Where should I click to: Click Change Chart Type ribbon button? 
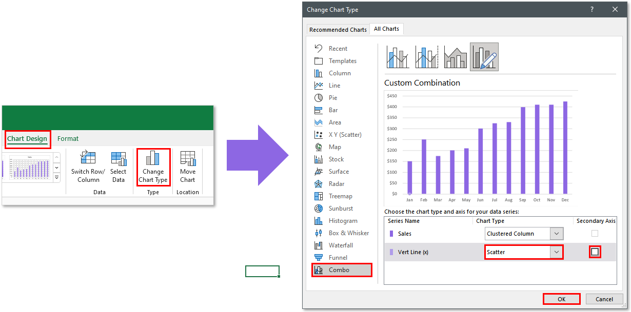point(153,167)
